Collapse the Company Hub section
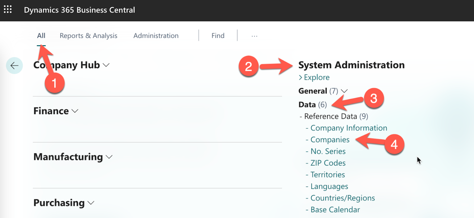 pyautogui.click(x=106, y=65)
